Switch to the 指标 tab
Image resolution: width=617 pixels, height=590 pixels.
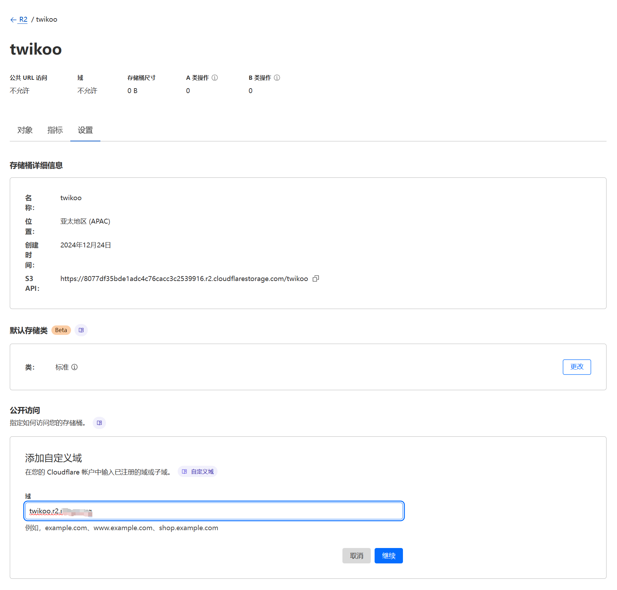(x=55, y=130)
